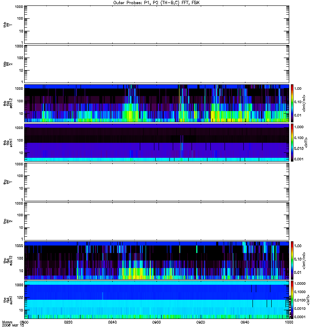Click the '<|mV/m|>' unit label of thb edc12 color bar
This screenshot has width=313, height=334.
click(x=304, y=103)
